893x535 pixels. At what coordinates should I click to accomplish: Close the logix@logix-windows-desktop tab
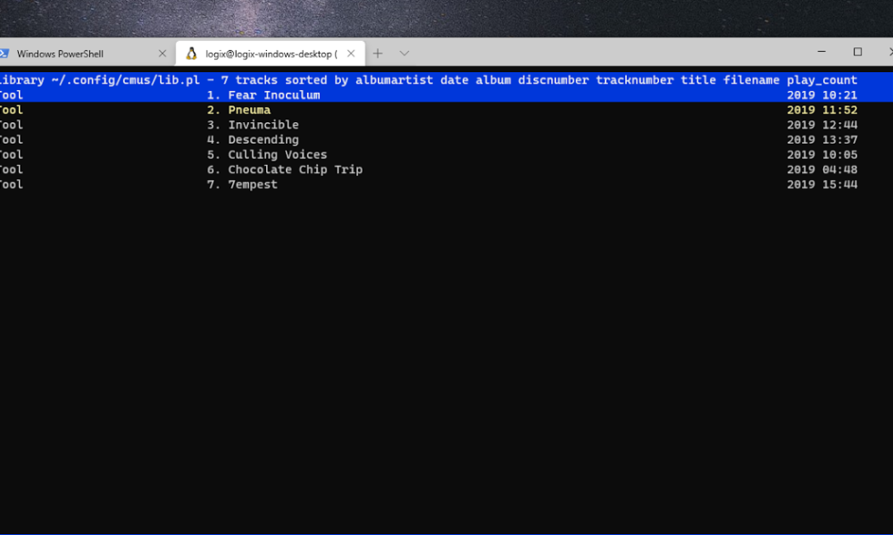pyautogui.click(x=351, y=53)
